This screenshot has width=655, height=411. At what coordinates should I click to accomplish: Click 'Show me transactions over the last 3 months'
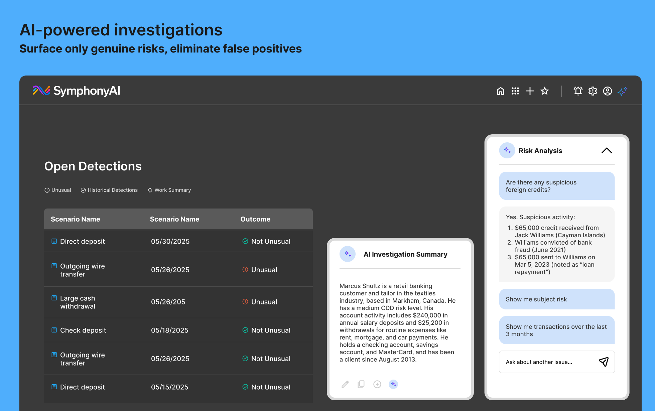click(x=556, y=330)
